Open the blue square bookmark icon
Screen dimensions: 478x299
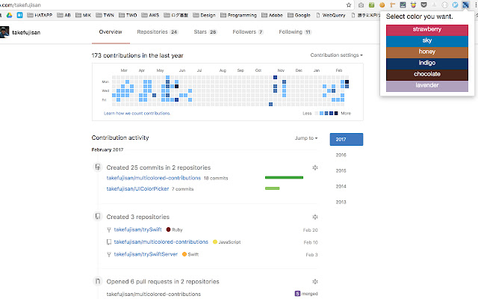coord(20,15)
